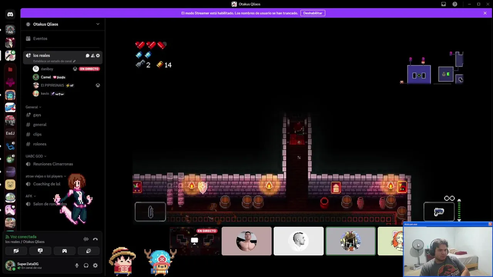The image size is (493, 277).
Task: Invite people to los reales channel
Action: tap(92, 55)
